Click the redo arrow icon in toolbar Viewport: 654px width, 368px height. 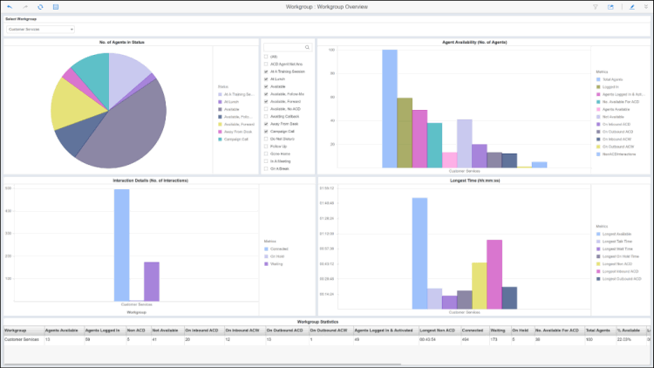point(24,6)
